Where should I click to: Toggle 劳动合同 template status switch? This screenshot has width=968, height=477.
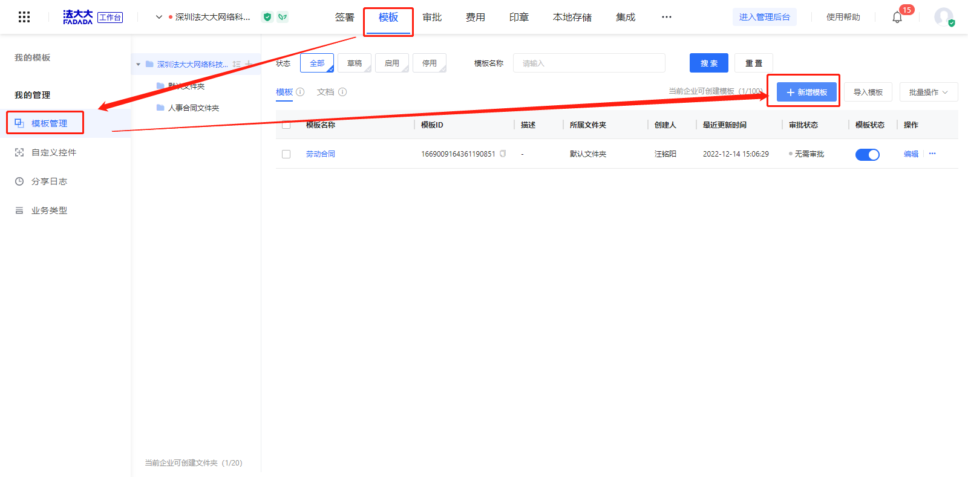867,155
